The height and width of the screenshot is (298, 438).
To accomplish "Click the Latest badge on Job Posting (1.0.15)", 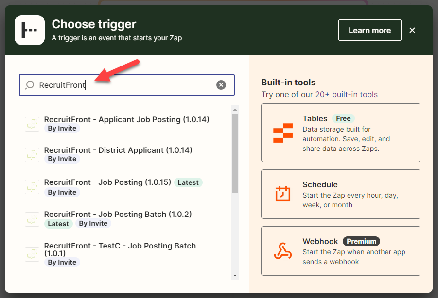I will point(188,182).
